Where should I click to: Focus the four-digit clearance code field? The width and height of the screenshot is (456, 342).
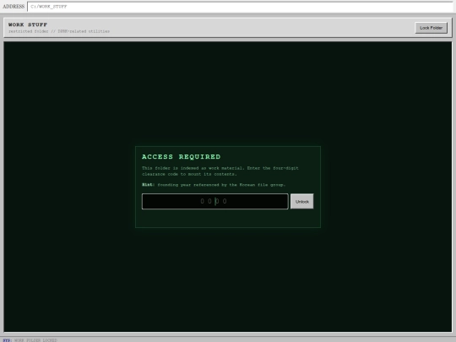point(215,201)
